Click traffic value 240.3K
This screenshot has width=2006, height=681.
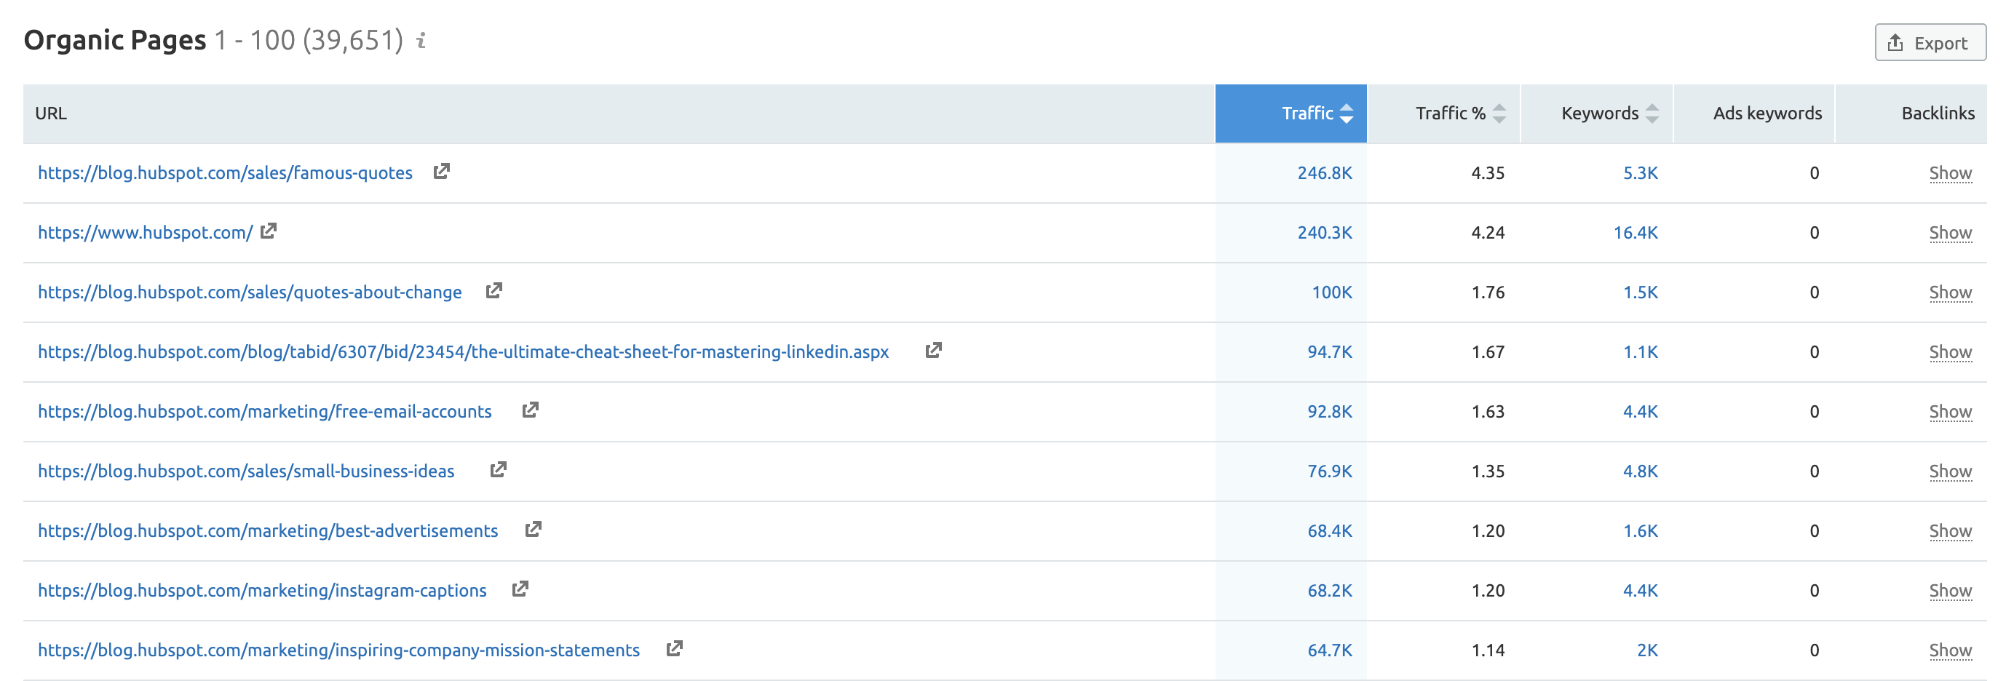[x=1325, y=233]
